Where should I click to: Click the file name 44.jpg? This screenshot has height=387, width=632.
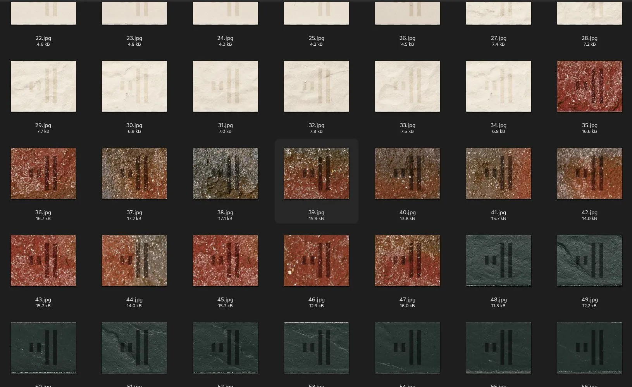coord(134,299)
